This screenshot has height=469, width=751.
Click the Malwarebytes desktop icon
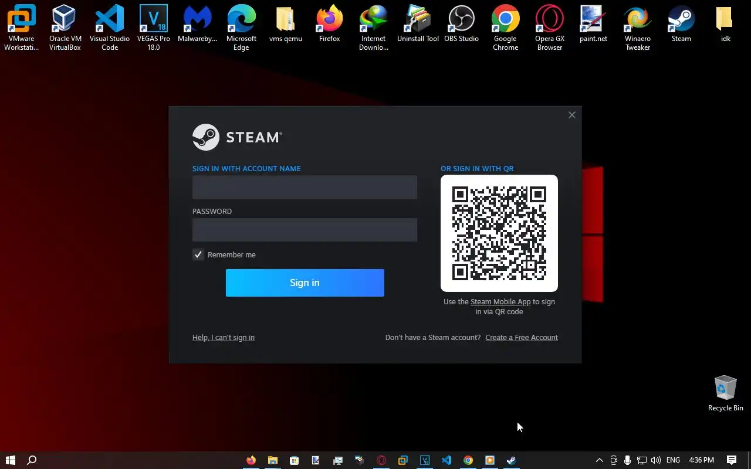(x=198, y=24)
